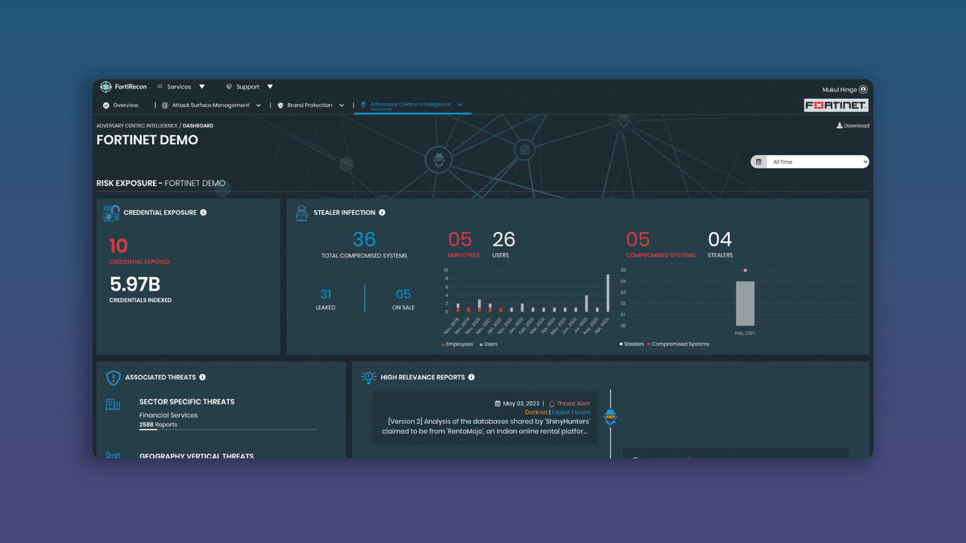Viewport: 966px width, 543px height.
Task: Toggle the Employees chart legend
Action: click(457, 345)
